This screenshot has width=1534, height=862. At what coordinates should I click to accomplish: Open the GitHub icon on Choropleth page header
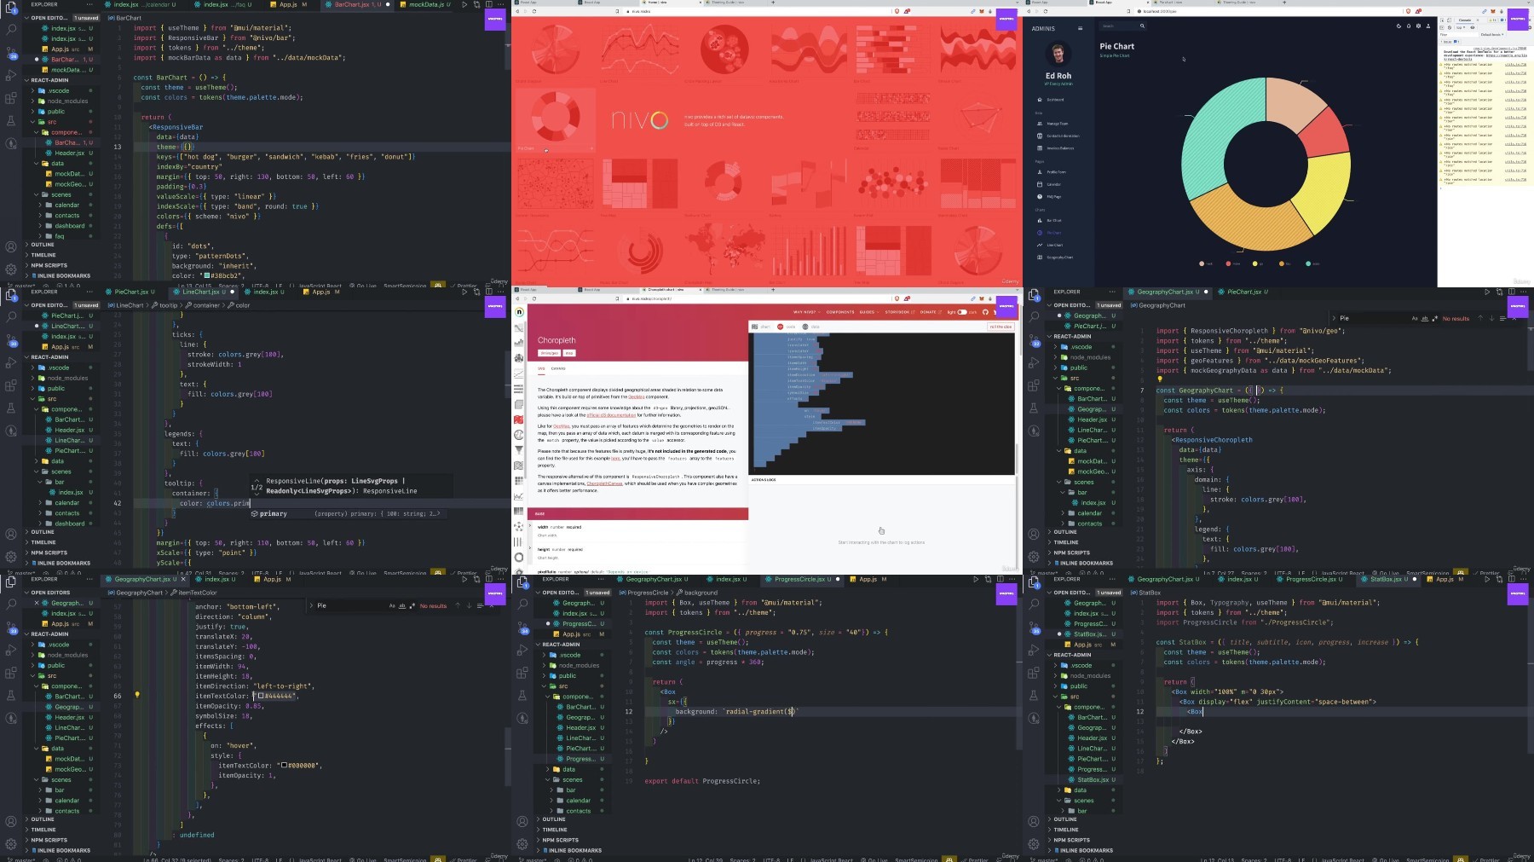point(985,312)
